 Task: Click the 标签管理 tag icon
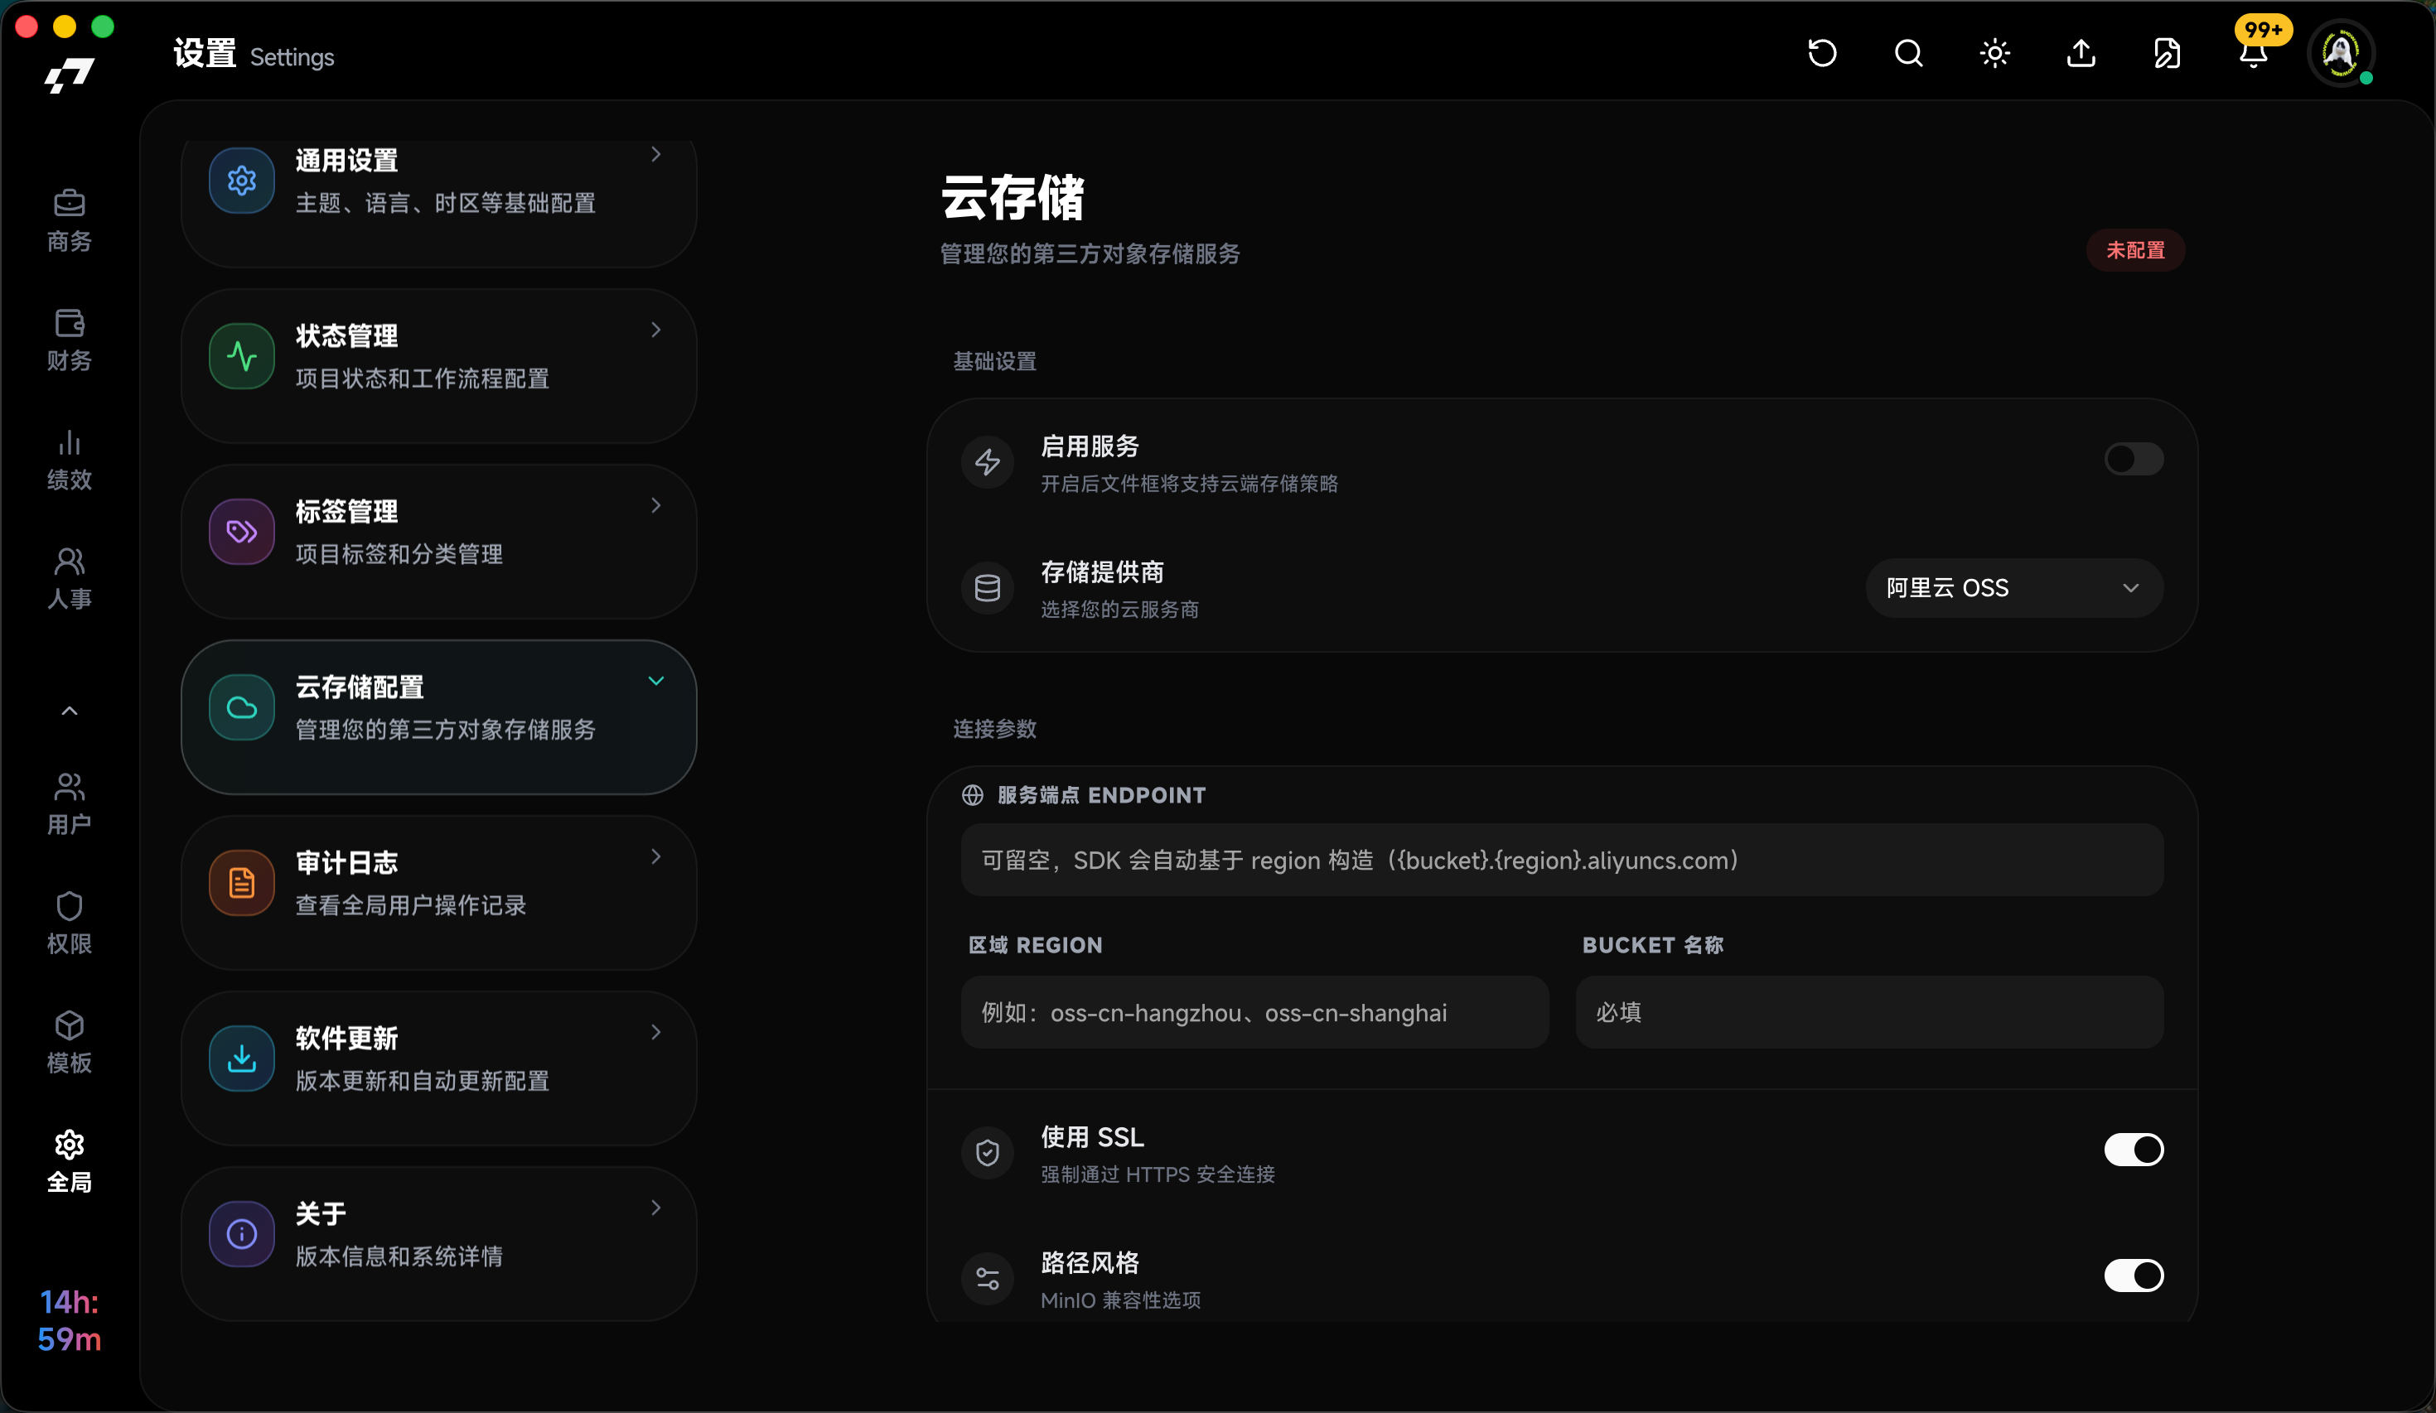[242, 531]
